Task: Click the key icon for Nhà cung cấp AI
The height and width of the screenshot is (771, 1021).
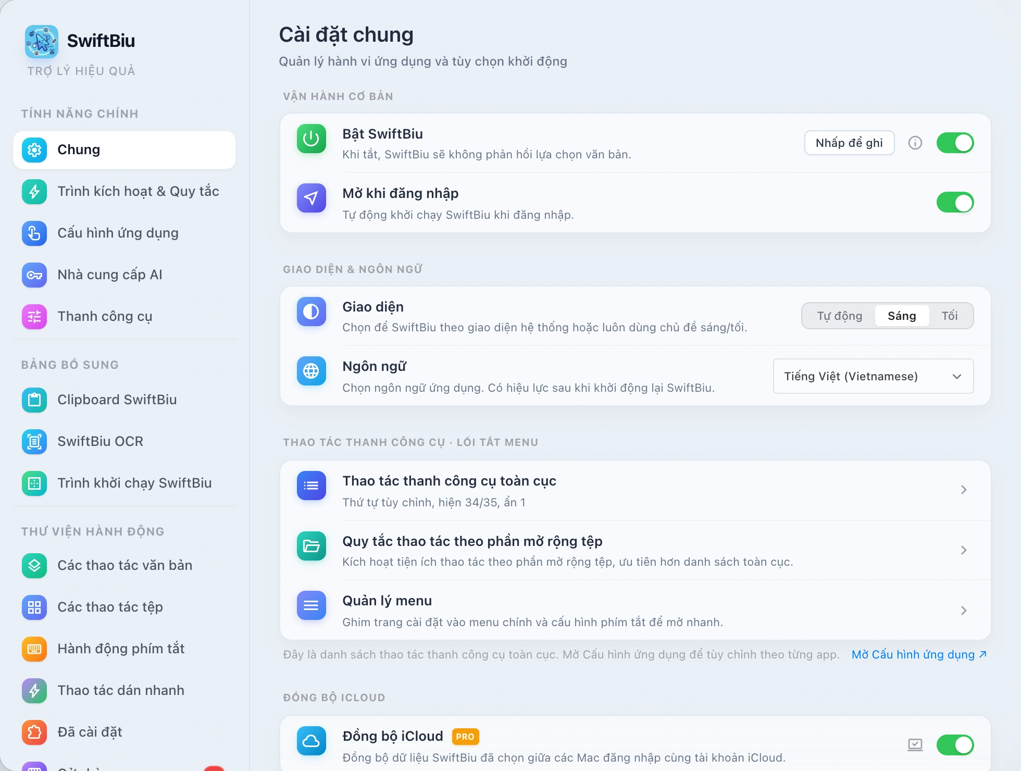Action: (34, 275)
